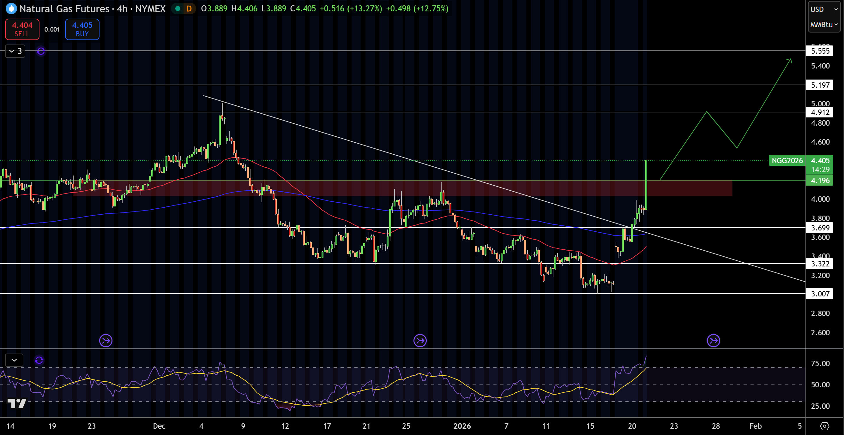Screen dimensions: 844x435
Task: Click the 4.196 green level price label
Action: click(x=820, y=180)
